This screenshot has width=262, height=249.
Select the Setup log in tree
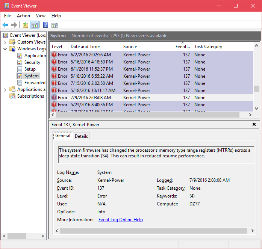(x=30, y=69)
